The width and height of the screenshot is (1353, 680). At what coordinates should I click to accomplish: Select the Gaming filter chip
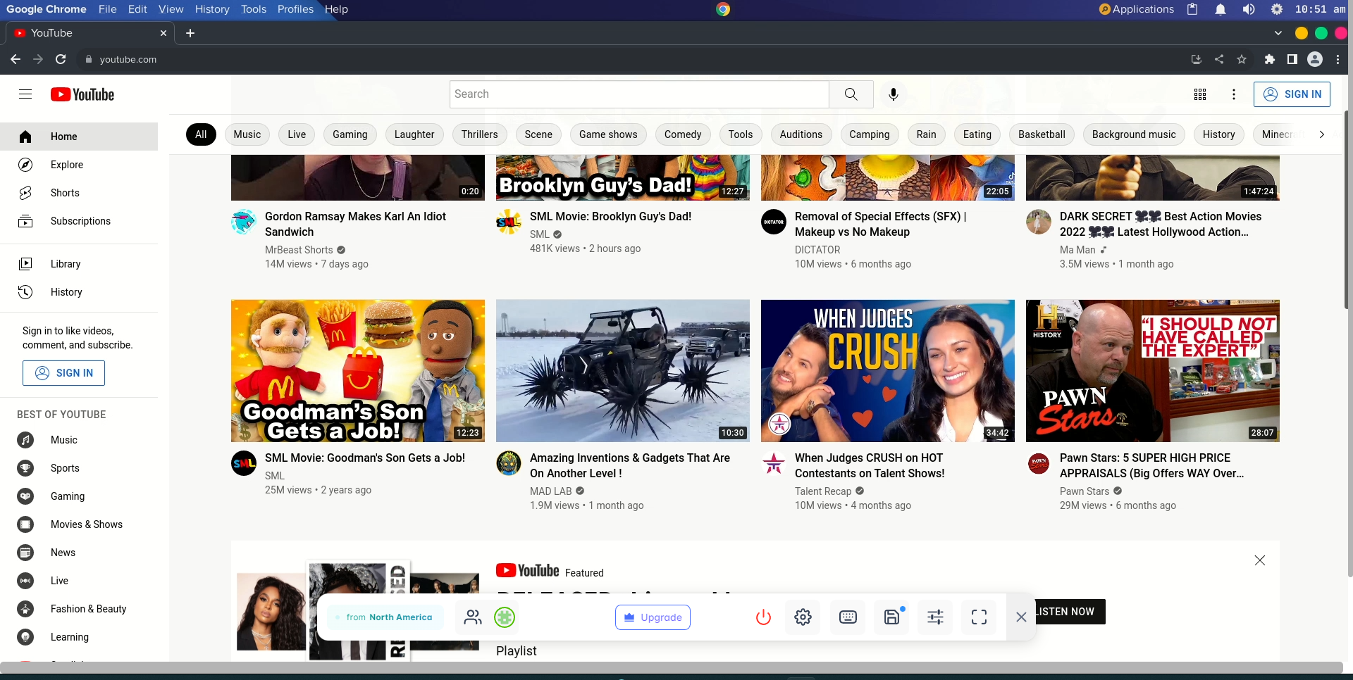coord(350,134)
